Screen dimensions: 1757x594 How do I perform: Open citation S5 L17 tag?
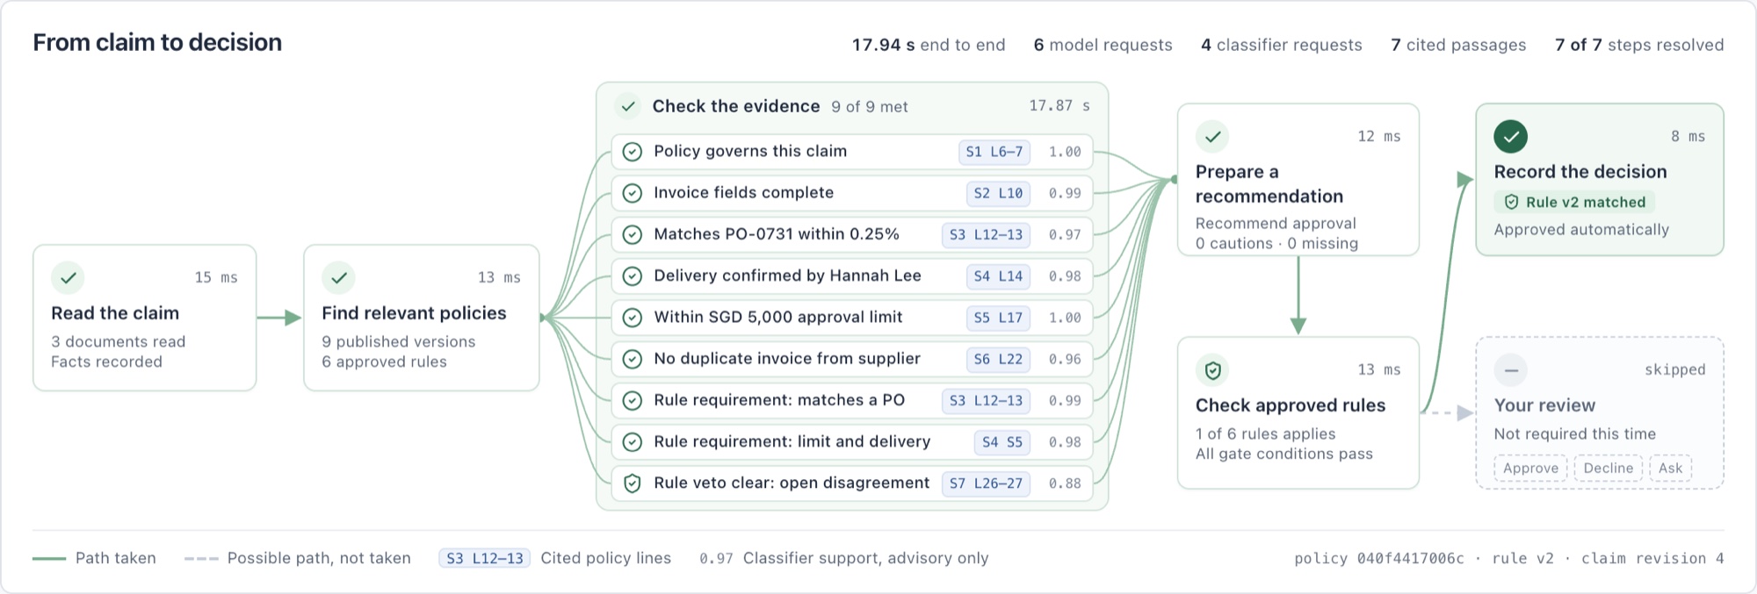[x=998, y=318]
